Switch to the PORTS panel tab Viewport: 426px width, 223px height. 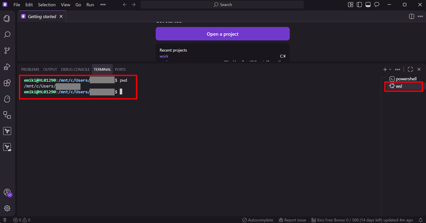[x=120, y=70]
